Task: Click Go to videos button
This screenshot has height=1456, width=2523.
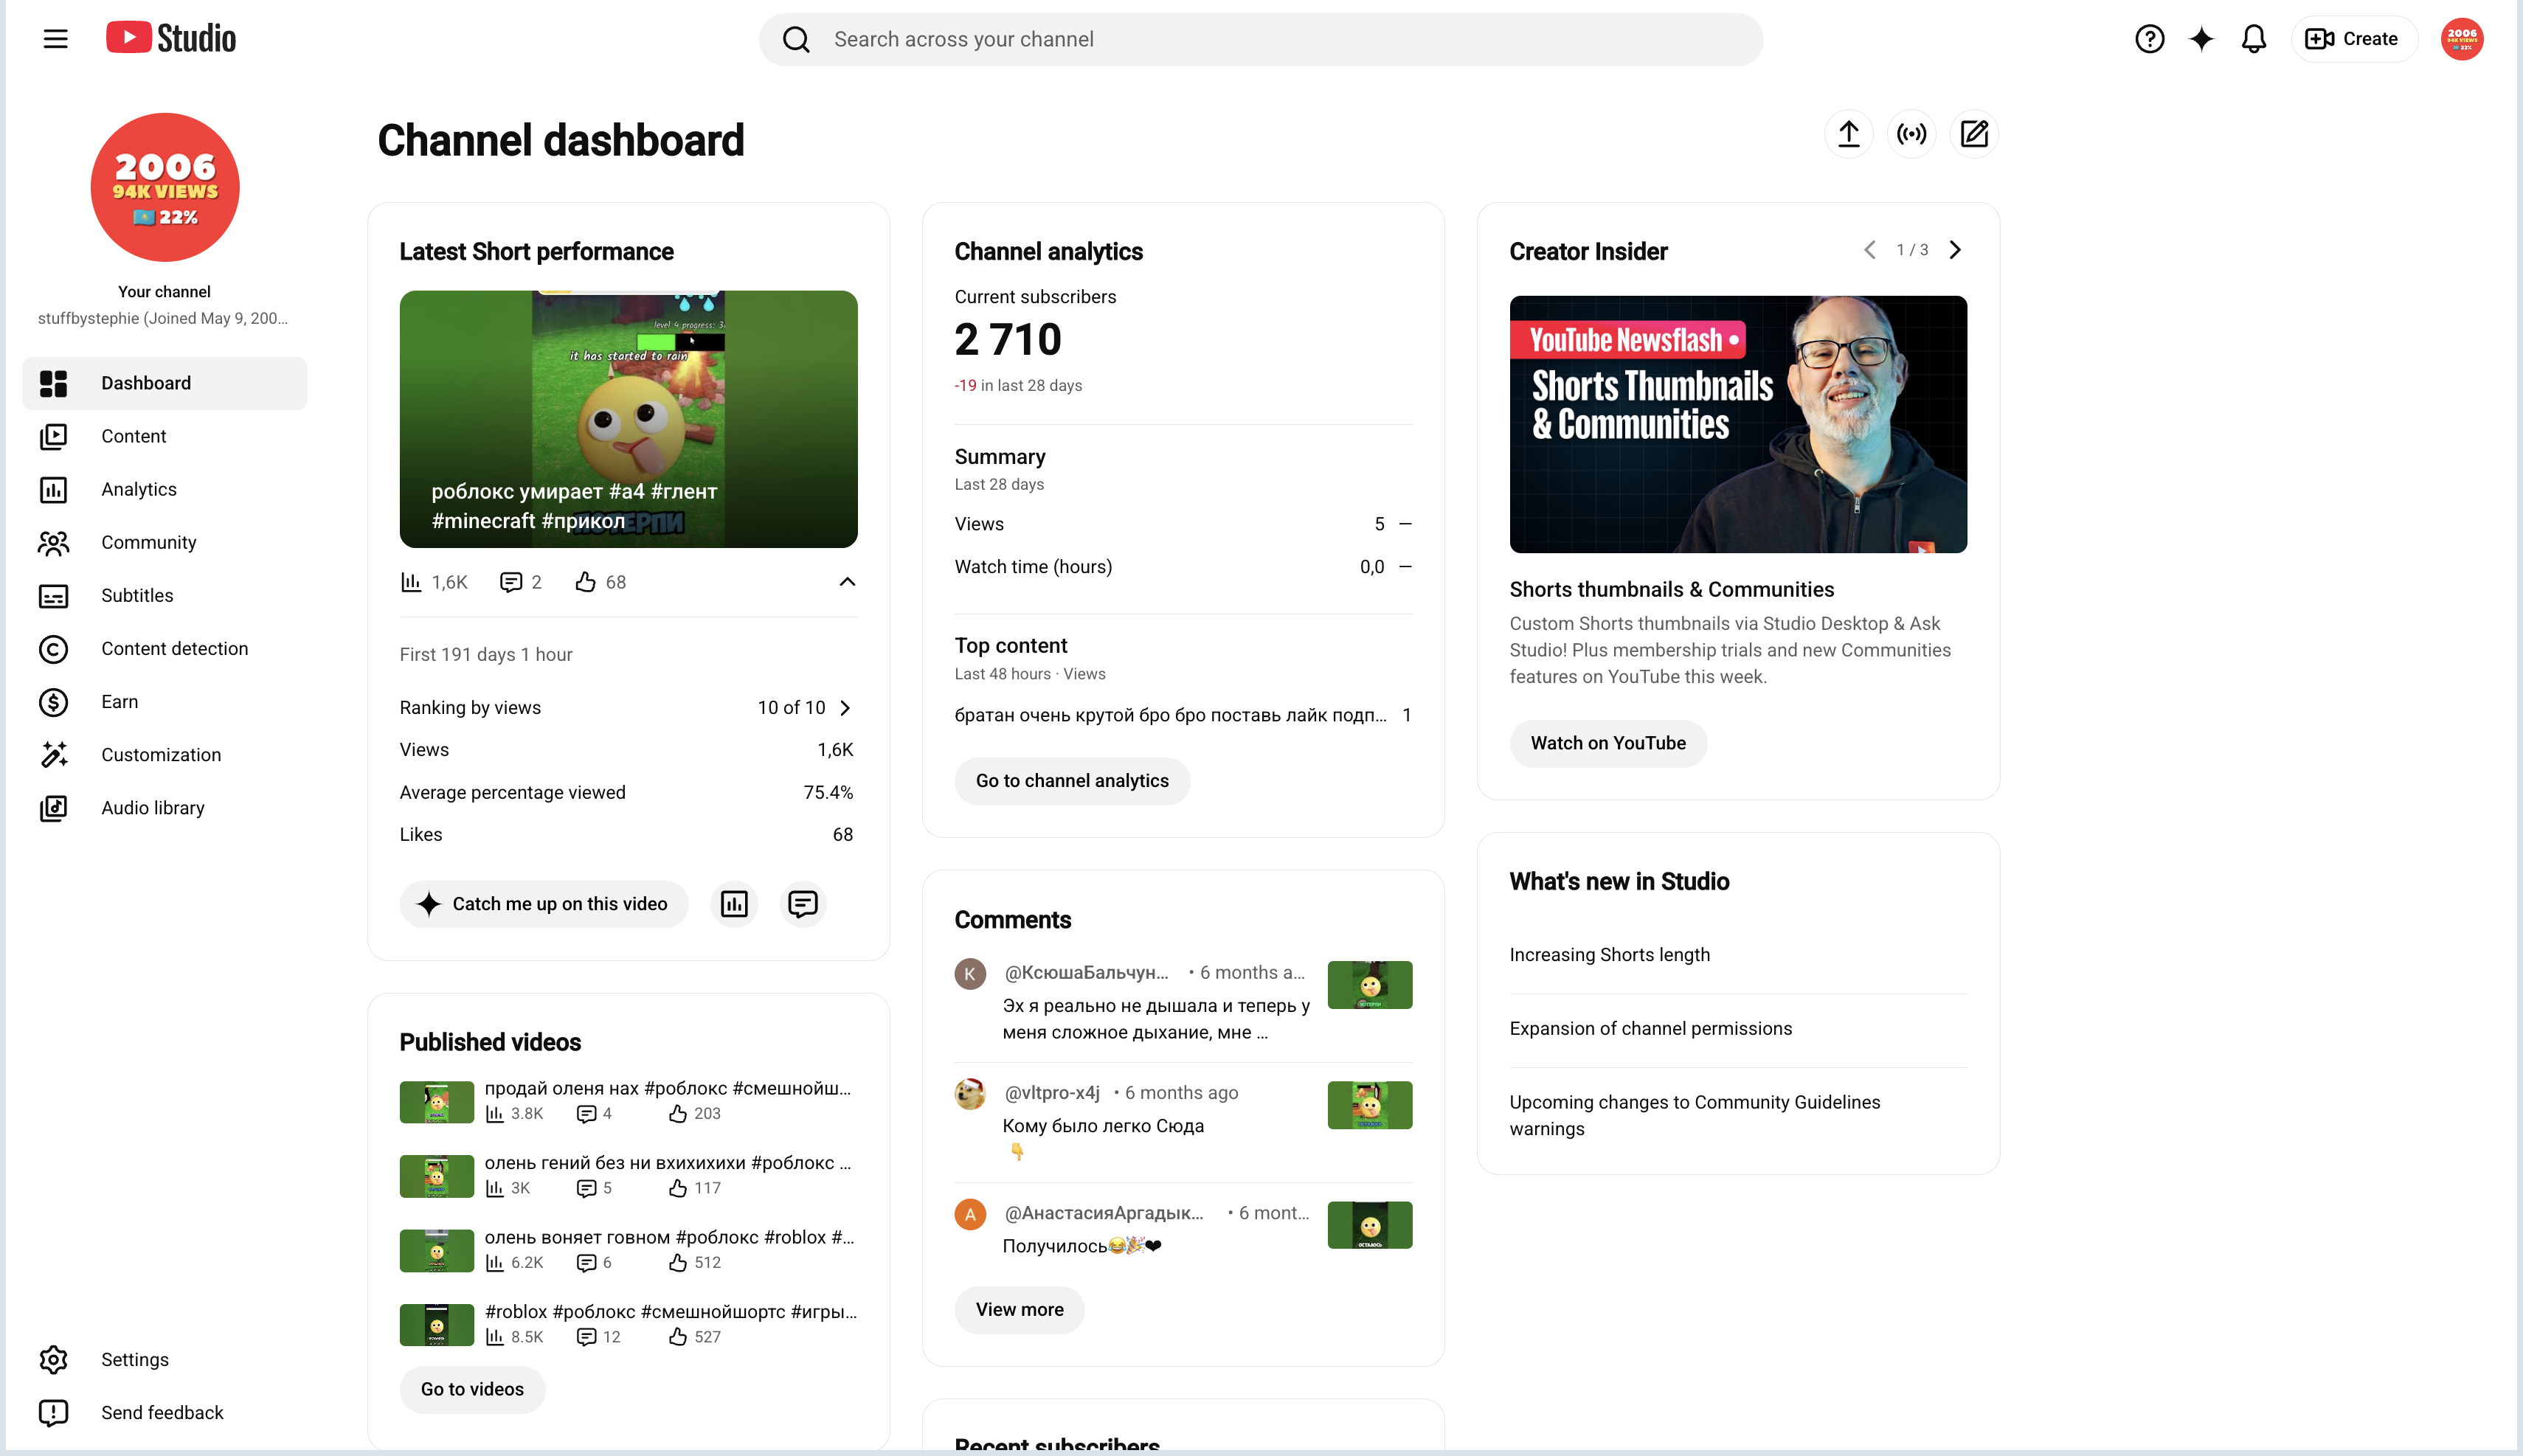Action: point(472,1389)
